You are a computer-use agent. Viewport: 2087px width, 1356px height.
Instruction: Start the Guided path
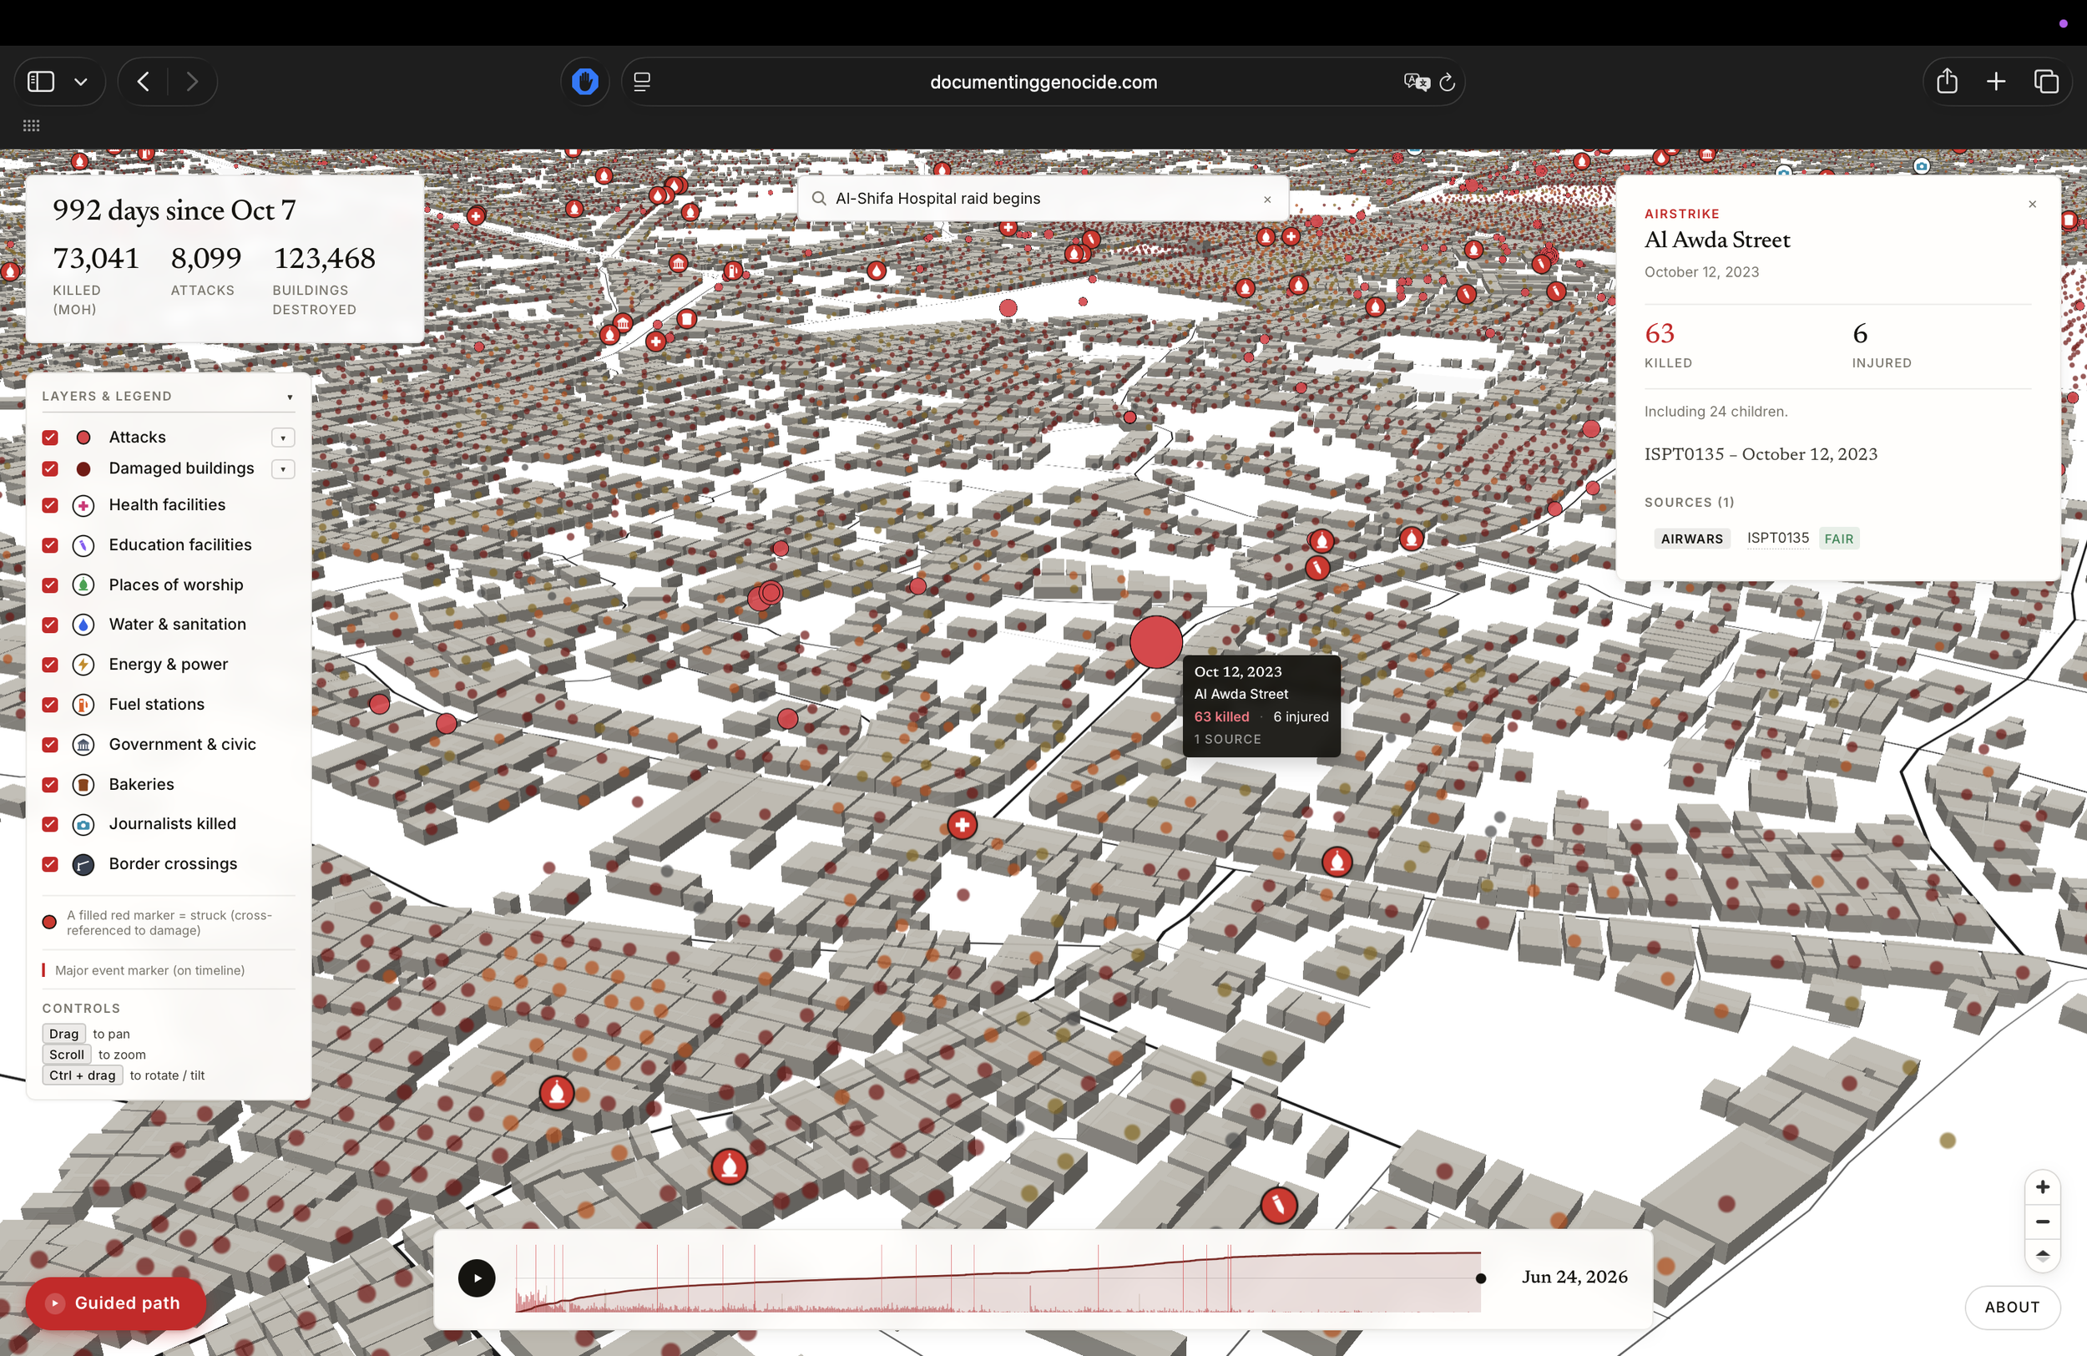(116, 1303)
